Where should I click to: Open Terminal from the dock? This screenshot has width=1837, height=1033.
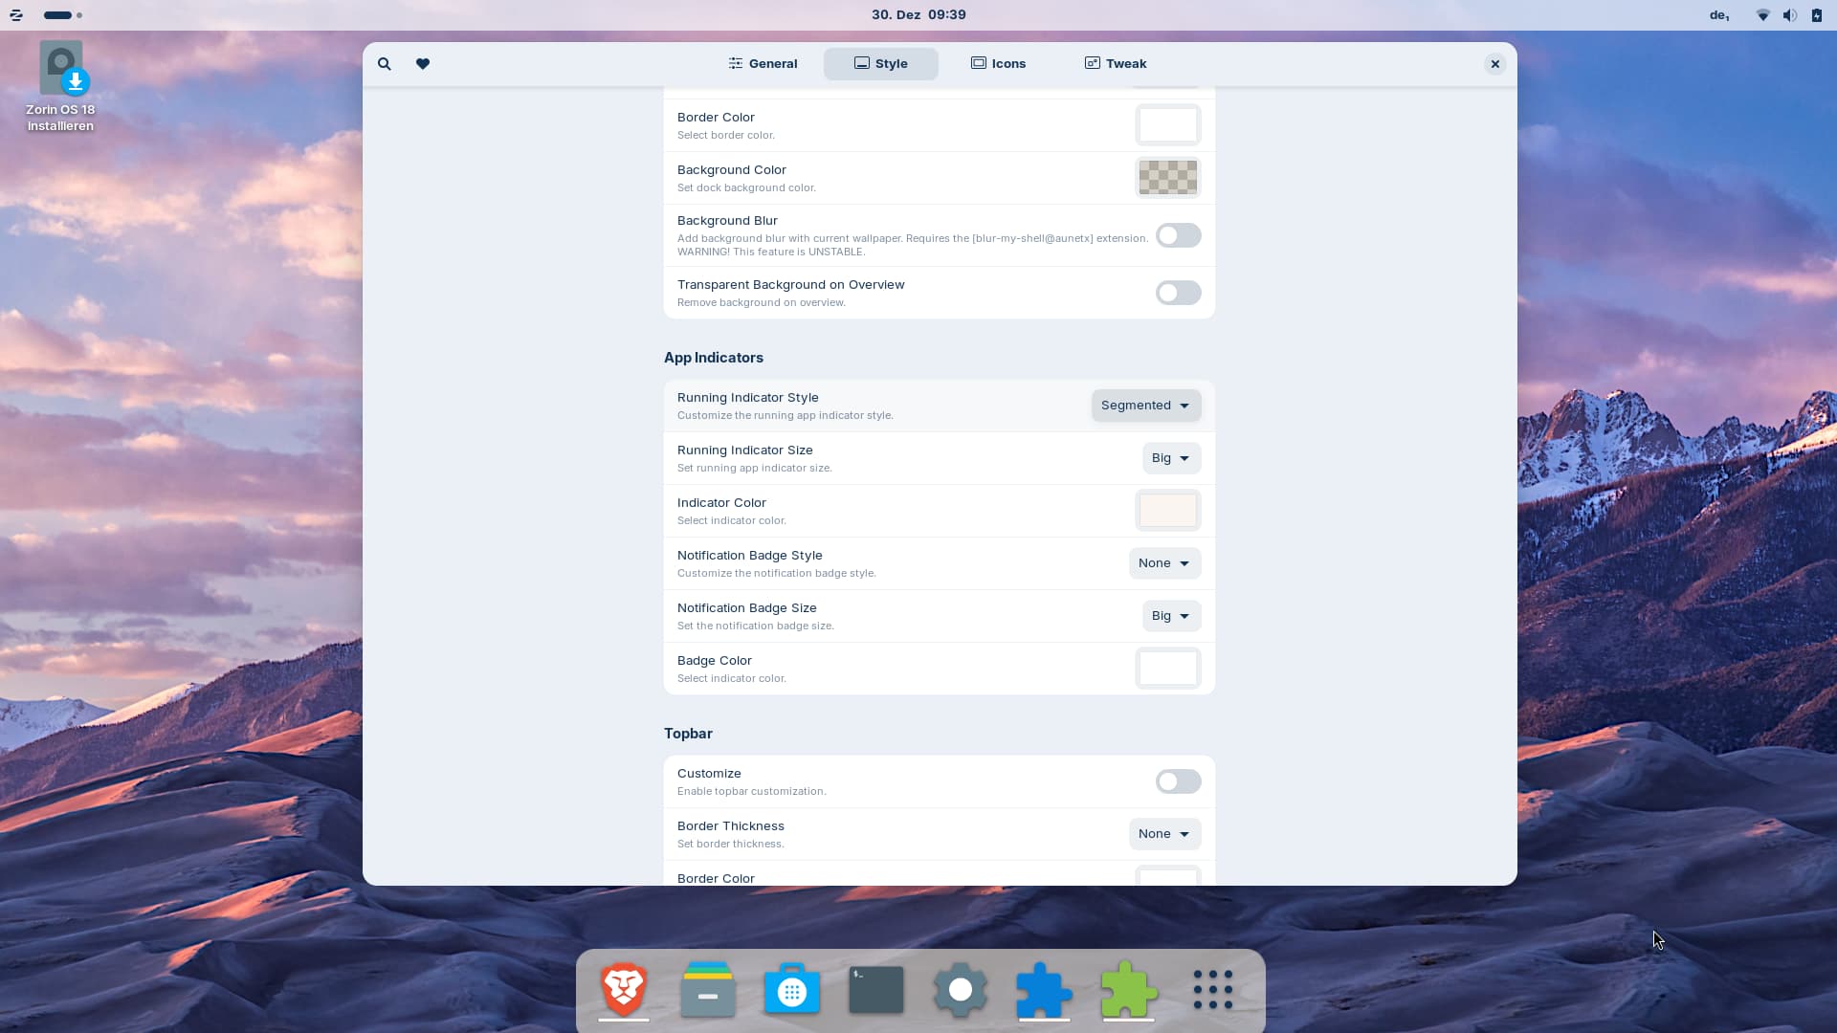876,990
